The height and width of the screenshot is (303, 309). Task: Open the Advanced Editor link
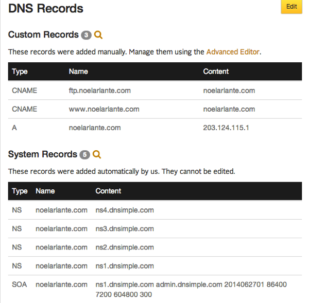tap(233, 52)
